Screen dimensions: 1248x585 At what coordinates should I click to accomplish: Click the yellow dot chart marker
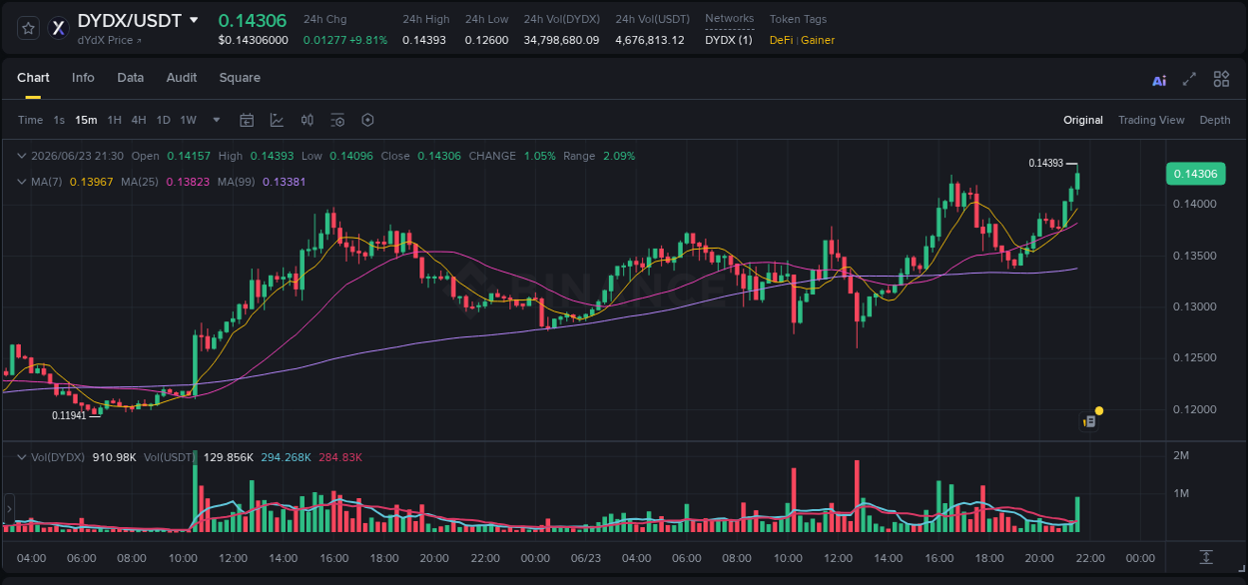[1099, 410]
